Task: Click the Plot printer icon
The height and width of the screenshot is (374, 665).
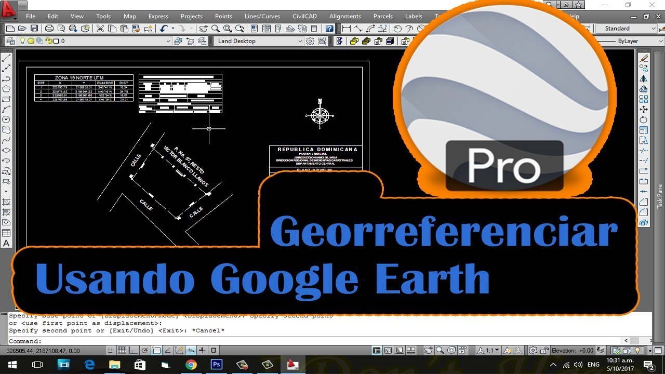Action: pos(49,29)
